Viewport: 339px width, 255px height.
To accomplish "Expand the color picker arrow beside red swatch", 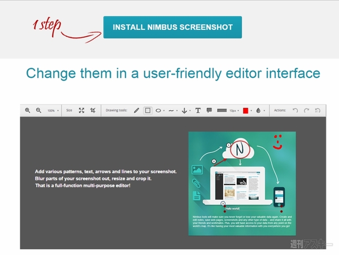I will [251, 111].
